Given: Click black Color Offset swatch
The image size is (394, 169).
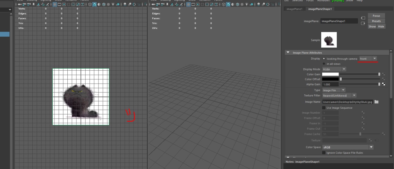Looking at the screenshot, I should pos(330,79).
